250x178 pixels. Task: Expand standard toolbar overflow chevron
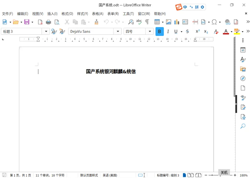(248, 22)
